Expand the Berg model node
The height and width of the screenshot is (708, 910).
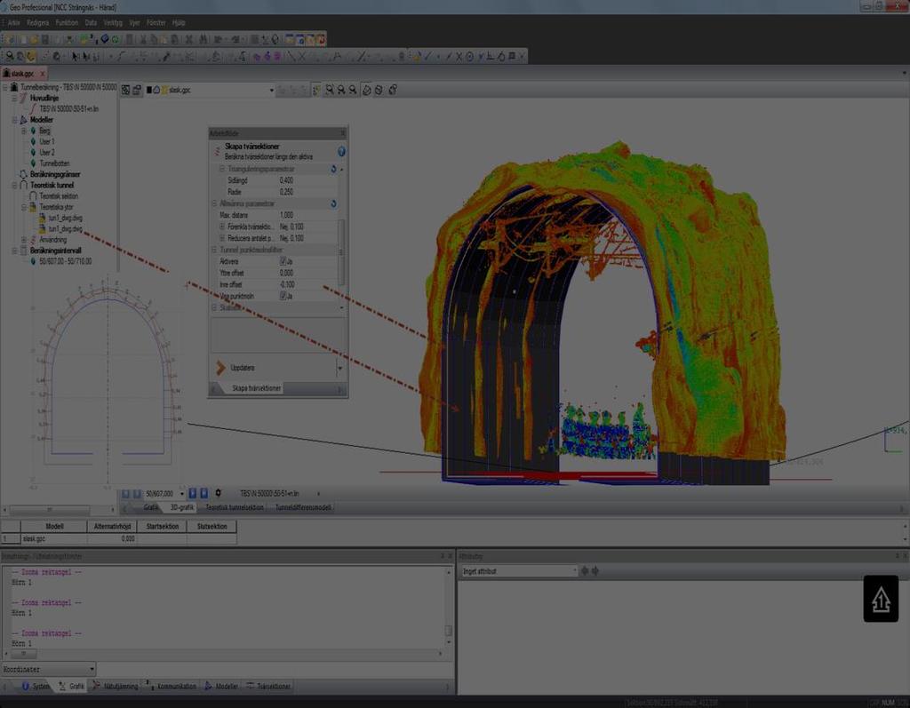24,131
